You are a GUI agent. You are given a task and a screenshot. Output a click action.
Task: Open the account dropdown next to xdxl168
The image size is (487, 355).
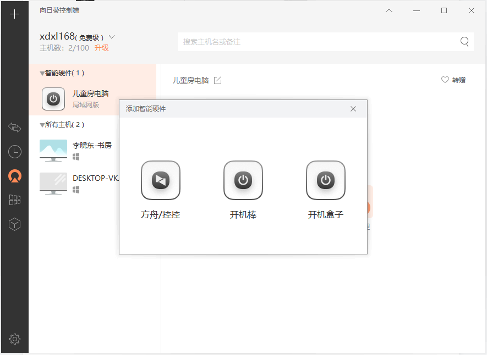point(112,37)
